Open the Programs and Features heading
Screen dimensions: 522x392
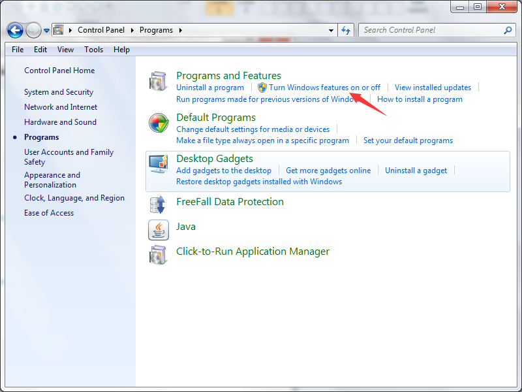click(228, 76)
